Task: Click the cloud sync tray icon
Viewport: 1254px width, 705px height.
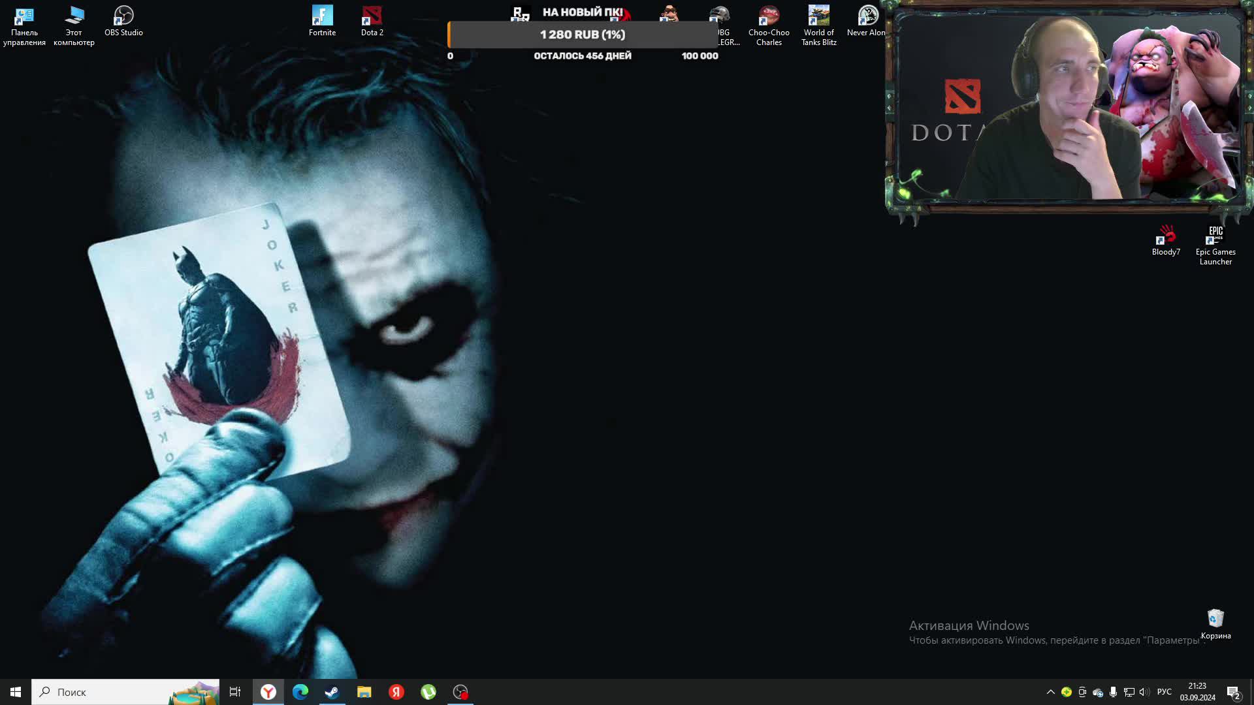Action: click(1098, 692)
